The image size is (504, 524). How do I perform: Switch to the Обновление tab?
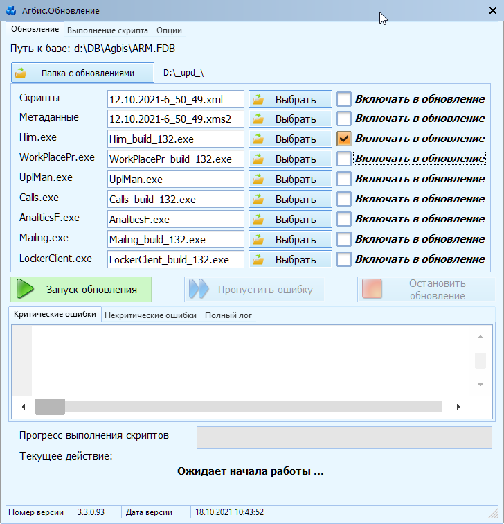tap(35, 29)
